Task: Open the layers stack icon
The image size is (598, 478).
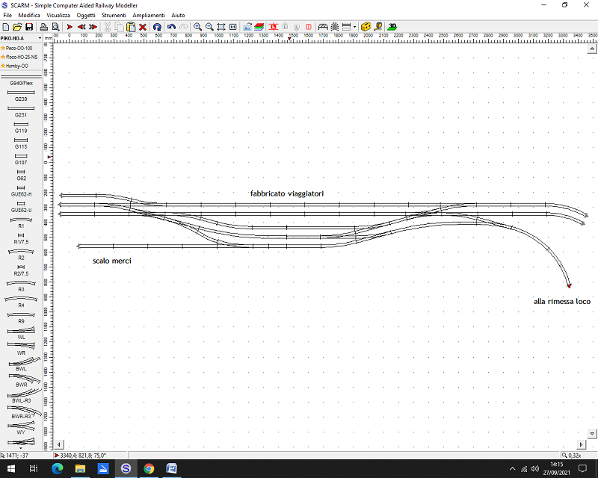Action: [259, 27]
